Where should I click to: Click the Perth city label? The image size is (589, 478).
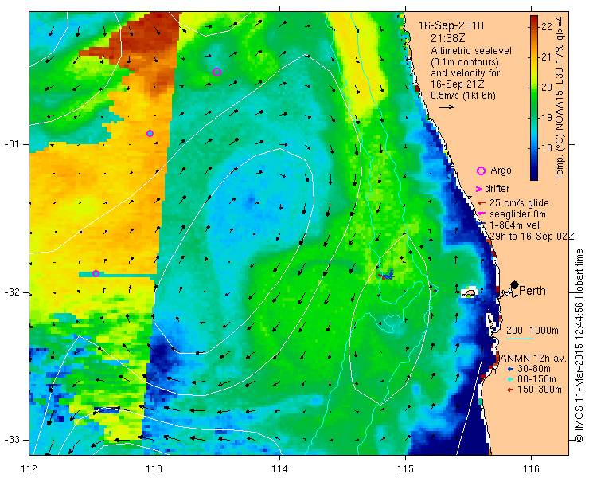pyautogui.click(x=532, y=291)
